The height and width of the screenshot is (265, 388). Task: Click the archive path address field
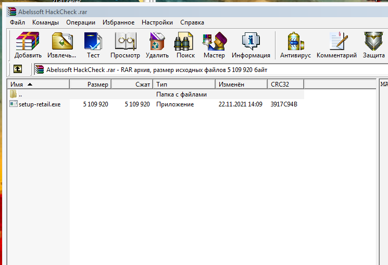point(211,70)
